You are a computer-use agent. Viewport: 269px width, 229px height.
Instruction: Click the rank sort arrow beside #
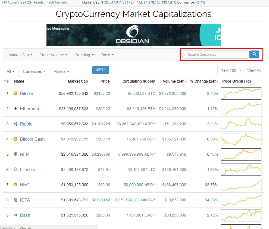(x=5, y=80)
